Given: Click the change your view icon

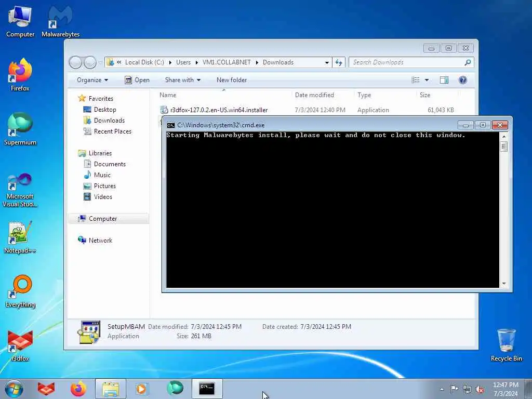Looking at the screenshot, I should 416,80.
